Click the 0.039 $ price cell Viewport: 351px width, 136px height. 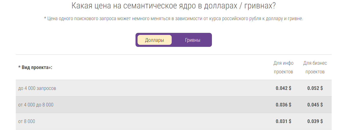pyautogui.click(x=315, y=121)
